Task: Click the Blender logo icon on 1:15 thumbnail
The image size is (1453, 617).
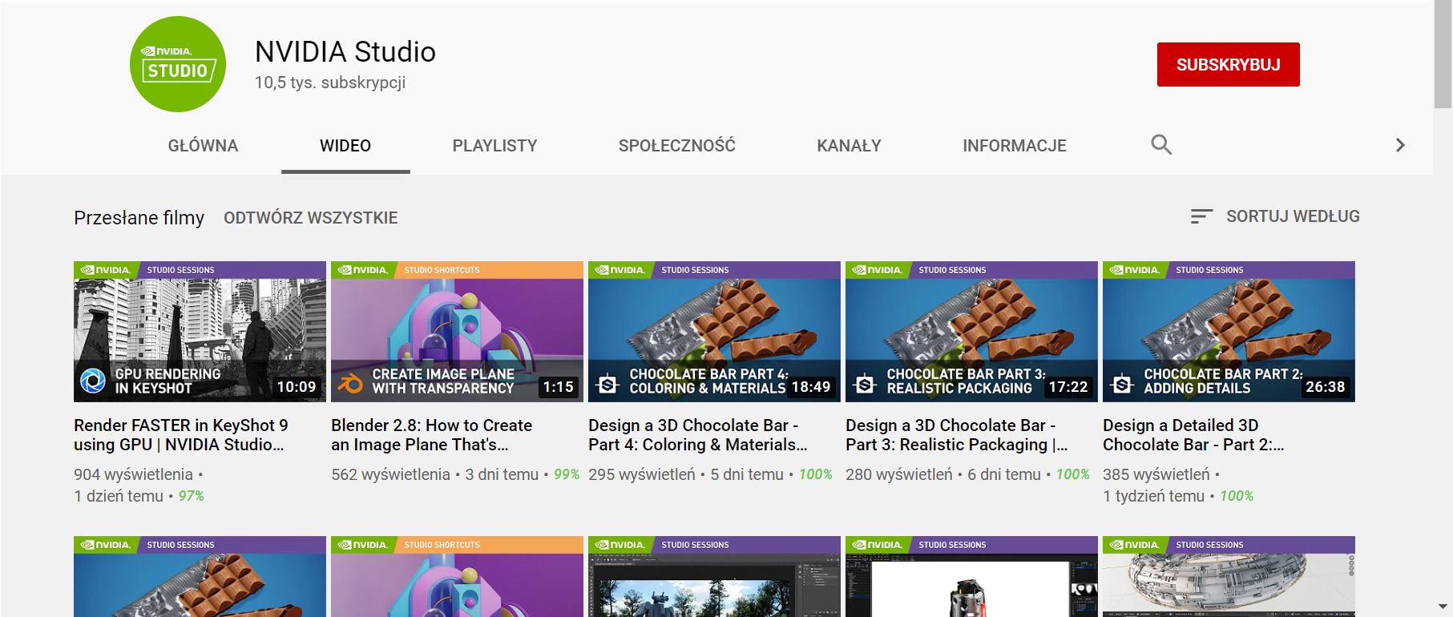Action: (x=350, y=382)
